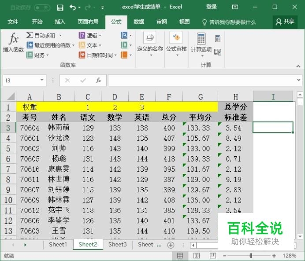
Task: Click the zoom slider handle
Action: [251, 256]
